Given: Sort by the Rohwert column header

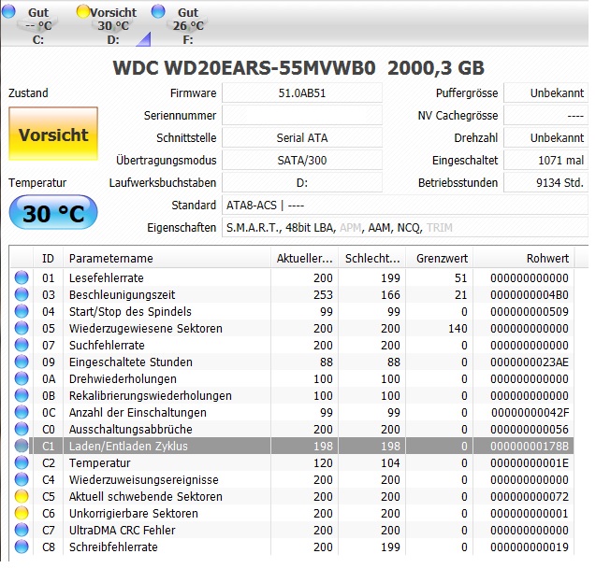Looking at the screenshot, I should click(524, 259).
